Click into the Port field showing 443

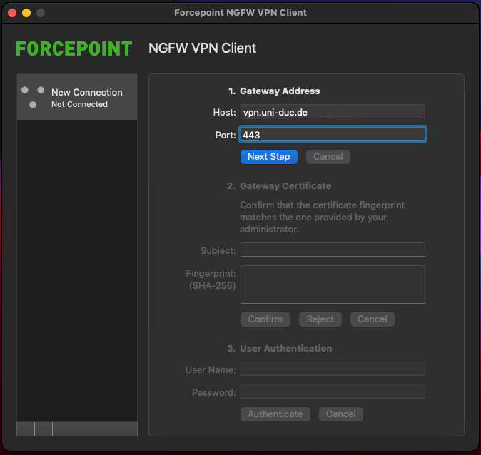point(333,135)
